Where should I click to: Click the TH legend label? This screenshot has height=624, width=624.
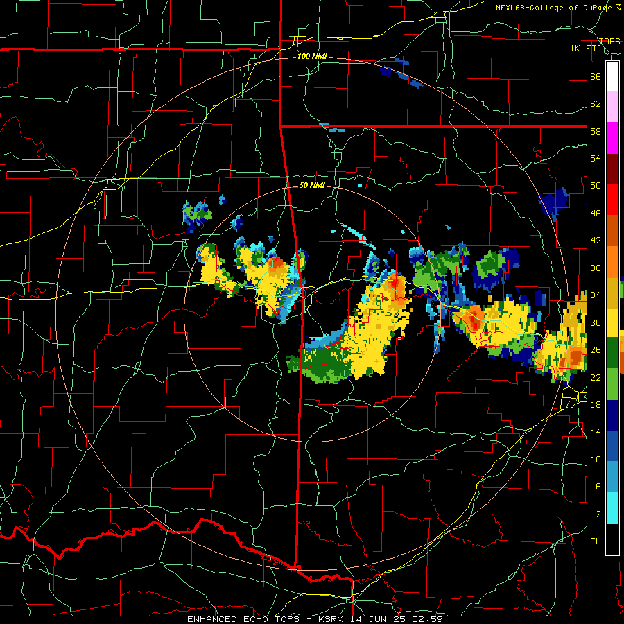point(596,541)
